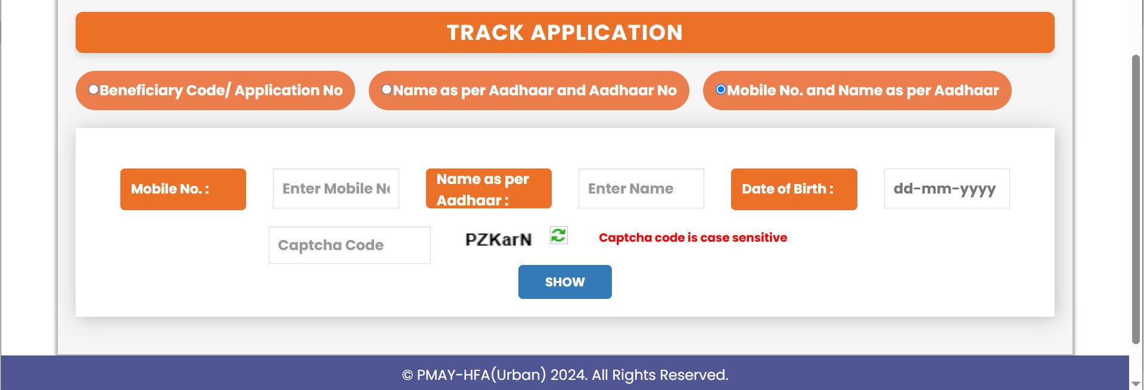Select Mobile No. and Name as per Aadhaar radio
Screen dimensions: 1144x390
coord(721,89)
